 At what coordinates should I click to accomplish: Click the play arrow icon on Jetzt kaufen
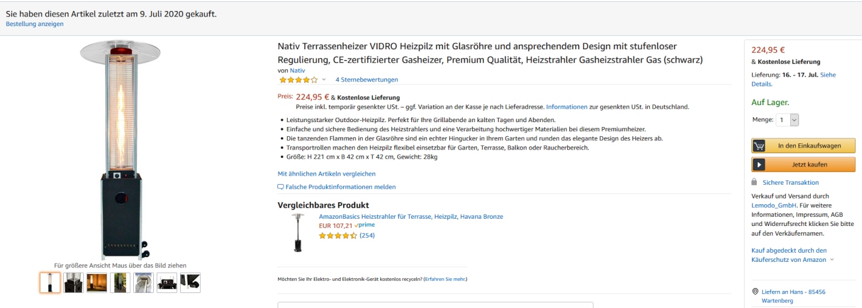(759, 165)
